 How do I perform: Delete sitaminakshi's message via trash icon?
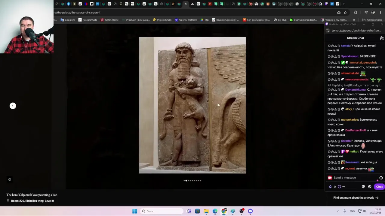(339, 73)
